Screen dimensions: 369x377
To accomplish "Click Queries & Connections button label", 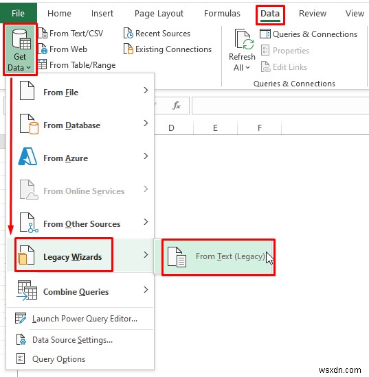I will point(315,34).
